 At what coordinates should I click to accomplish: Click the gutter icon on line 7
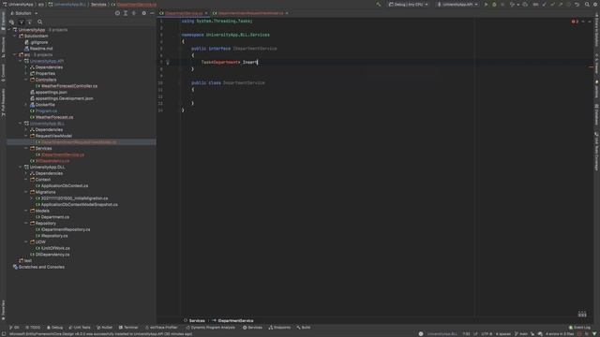pyautogui.click(x=168, y=63)
